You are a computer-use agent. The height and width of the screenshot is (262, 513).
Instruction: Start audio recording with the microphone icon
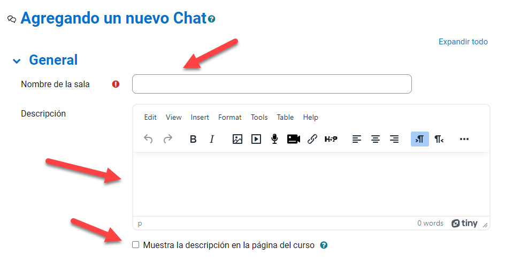pos(274,139)
